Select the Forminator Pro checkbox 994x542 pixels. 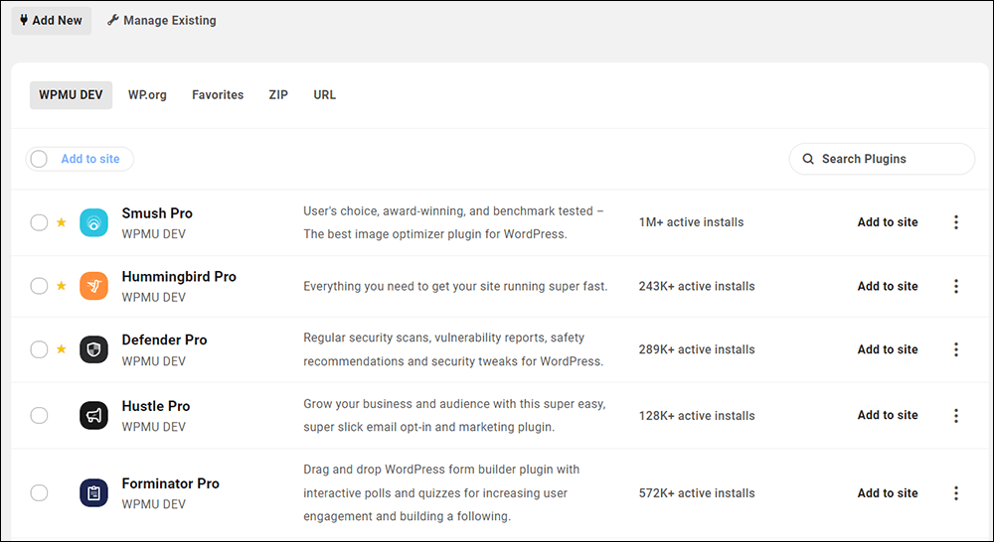point(40,493)
